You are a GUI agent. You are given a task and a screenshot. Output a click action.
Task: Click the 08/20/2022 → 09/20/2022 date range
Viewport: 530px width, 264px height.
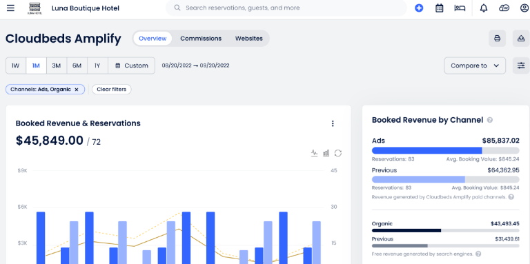(x=196, y=65)
